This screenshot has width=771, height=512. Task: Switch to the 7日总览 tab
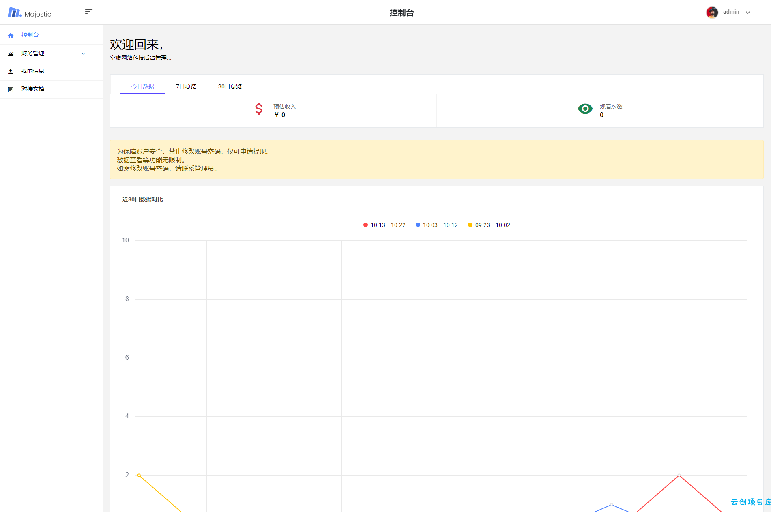click(186, 86)
